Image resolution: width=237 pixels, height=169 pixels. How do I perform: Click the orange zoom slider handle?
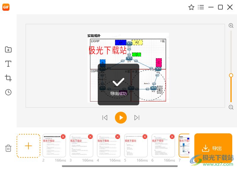[231, 75]
